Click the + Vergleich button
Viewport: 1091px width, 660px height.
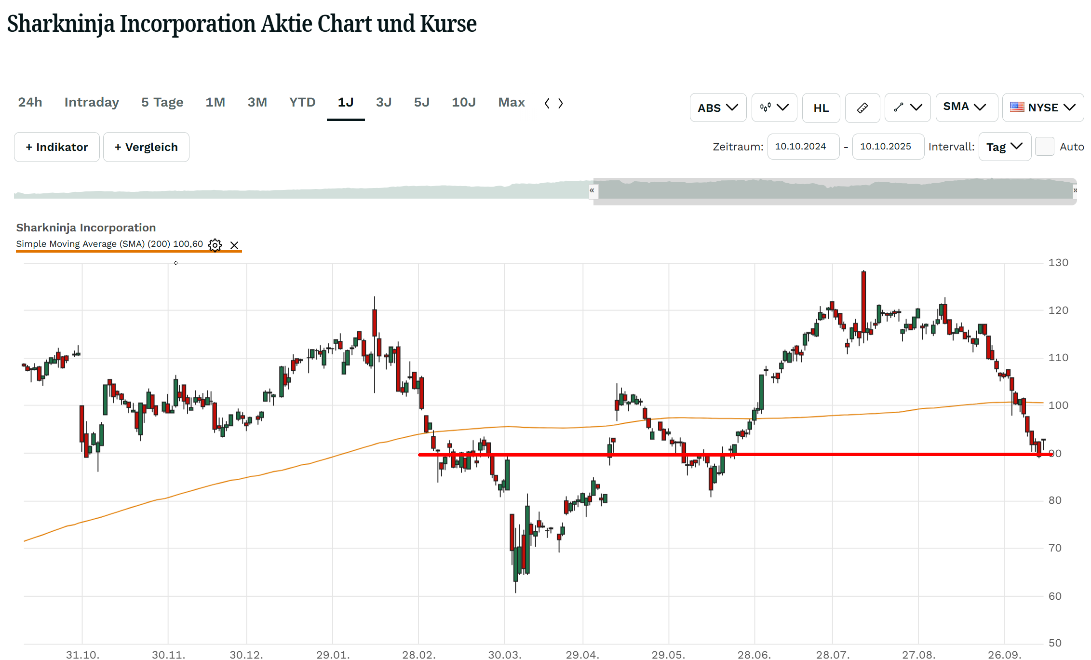click(146, 147)
